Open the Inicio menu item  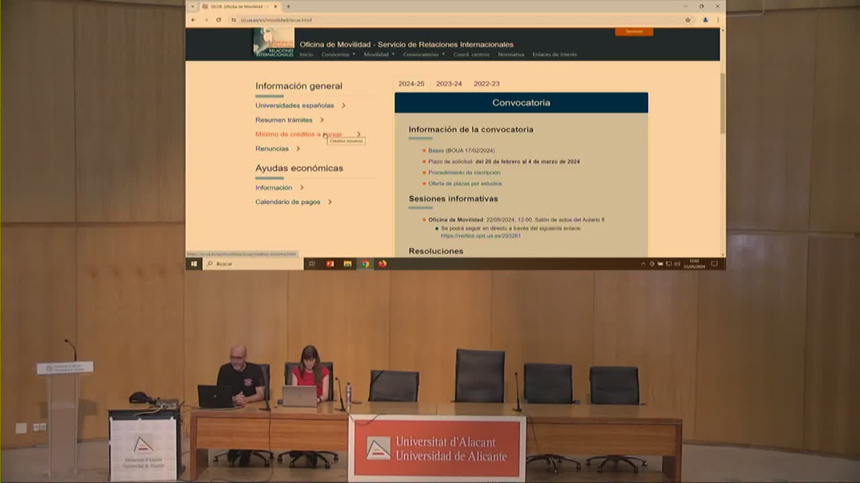tap(306, 55)
